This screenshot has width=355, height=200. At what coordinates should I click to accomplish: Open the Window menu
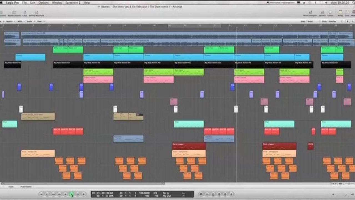coord(57,2)
